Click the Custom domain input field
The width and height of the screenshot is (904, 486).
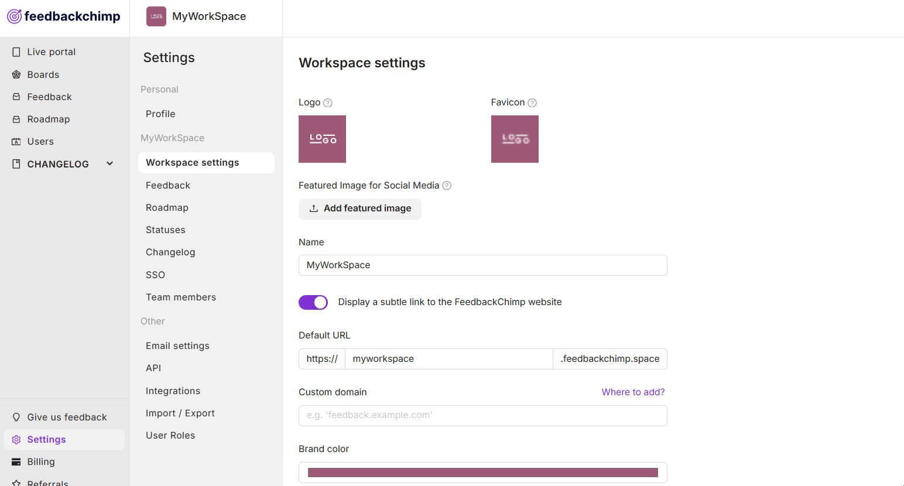tap(483, 416)
